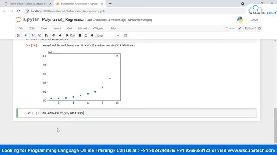Close the Home Page browser tab
Screen dimensions: 277x155
(50, 4)
